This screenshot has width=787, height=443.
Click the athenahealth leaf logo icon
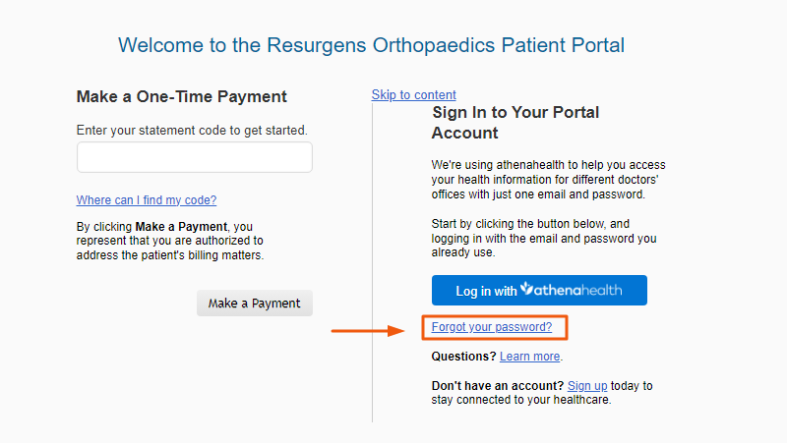click(x=526, y=288)
